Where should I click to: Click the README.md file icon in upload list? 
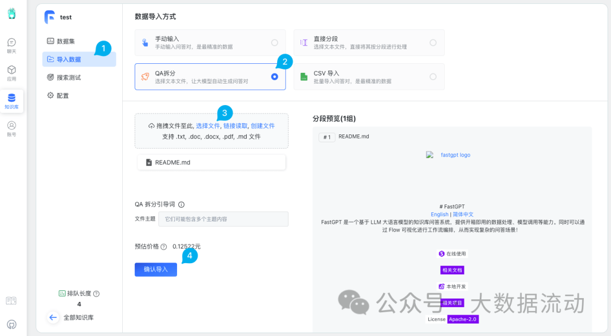[148, 163]
